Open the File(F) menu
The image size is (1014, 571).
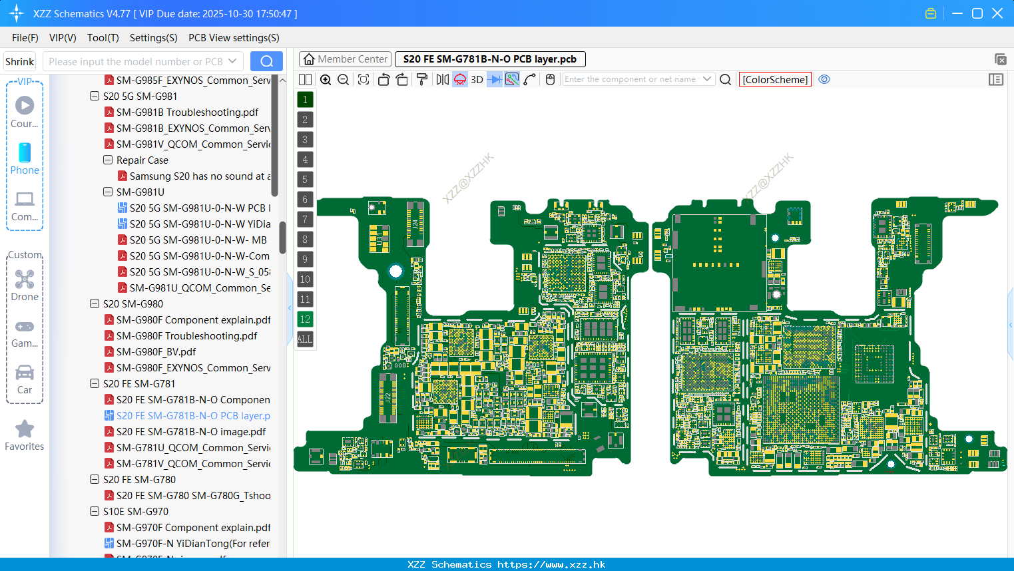(25, 38)
